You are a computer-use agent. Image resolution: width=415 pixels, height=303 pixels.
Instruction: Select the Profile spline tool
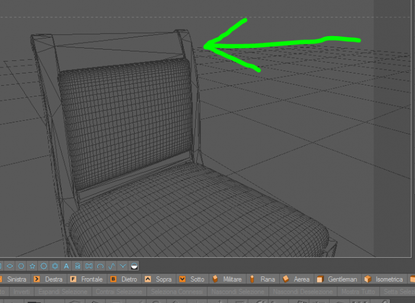coord(89,266)
